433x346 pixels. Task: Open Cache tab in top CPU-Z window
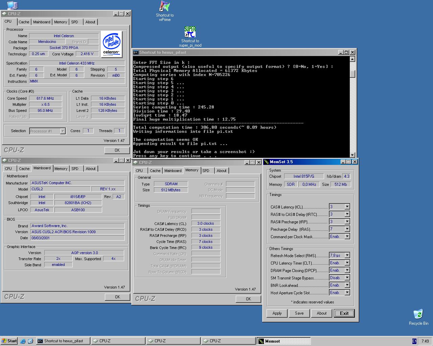[x=24, y=22]
